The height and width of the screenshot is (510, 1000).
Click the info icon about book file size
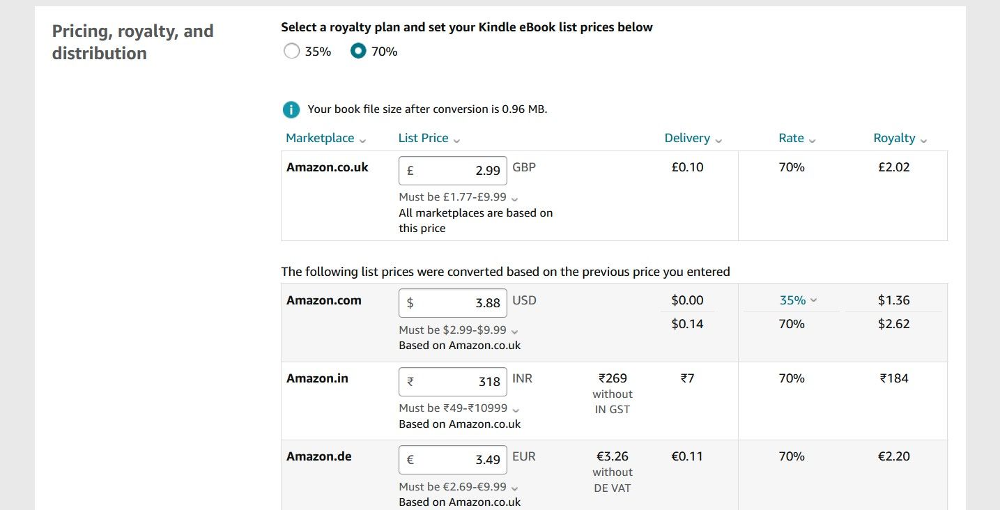[x=291, y=109]
